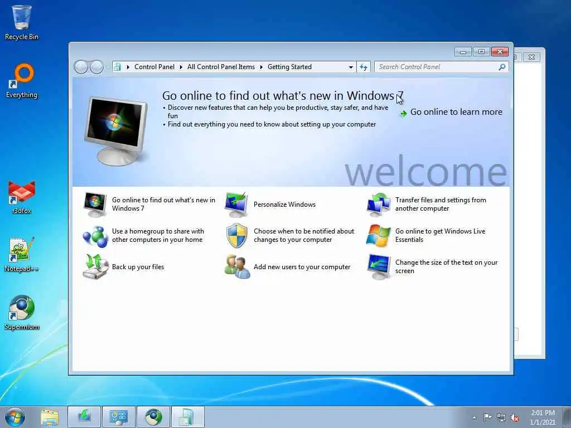Open the Recycle Bin desktop icon

coord(22,22)
